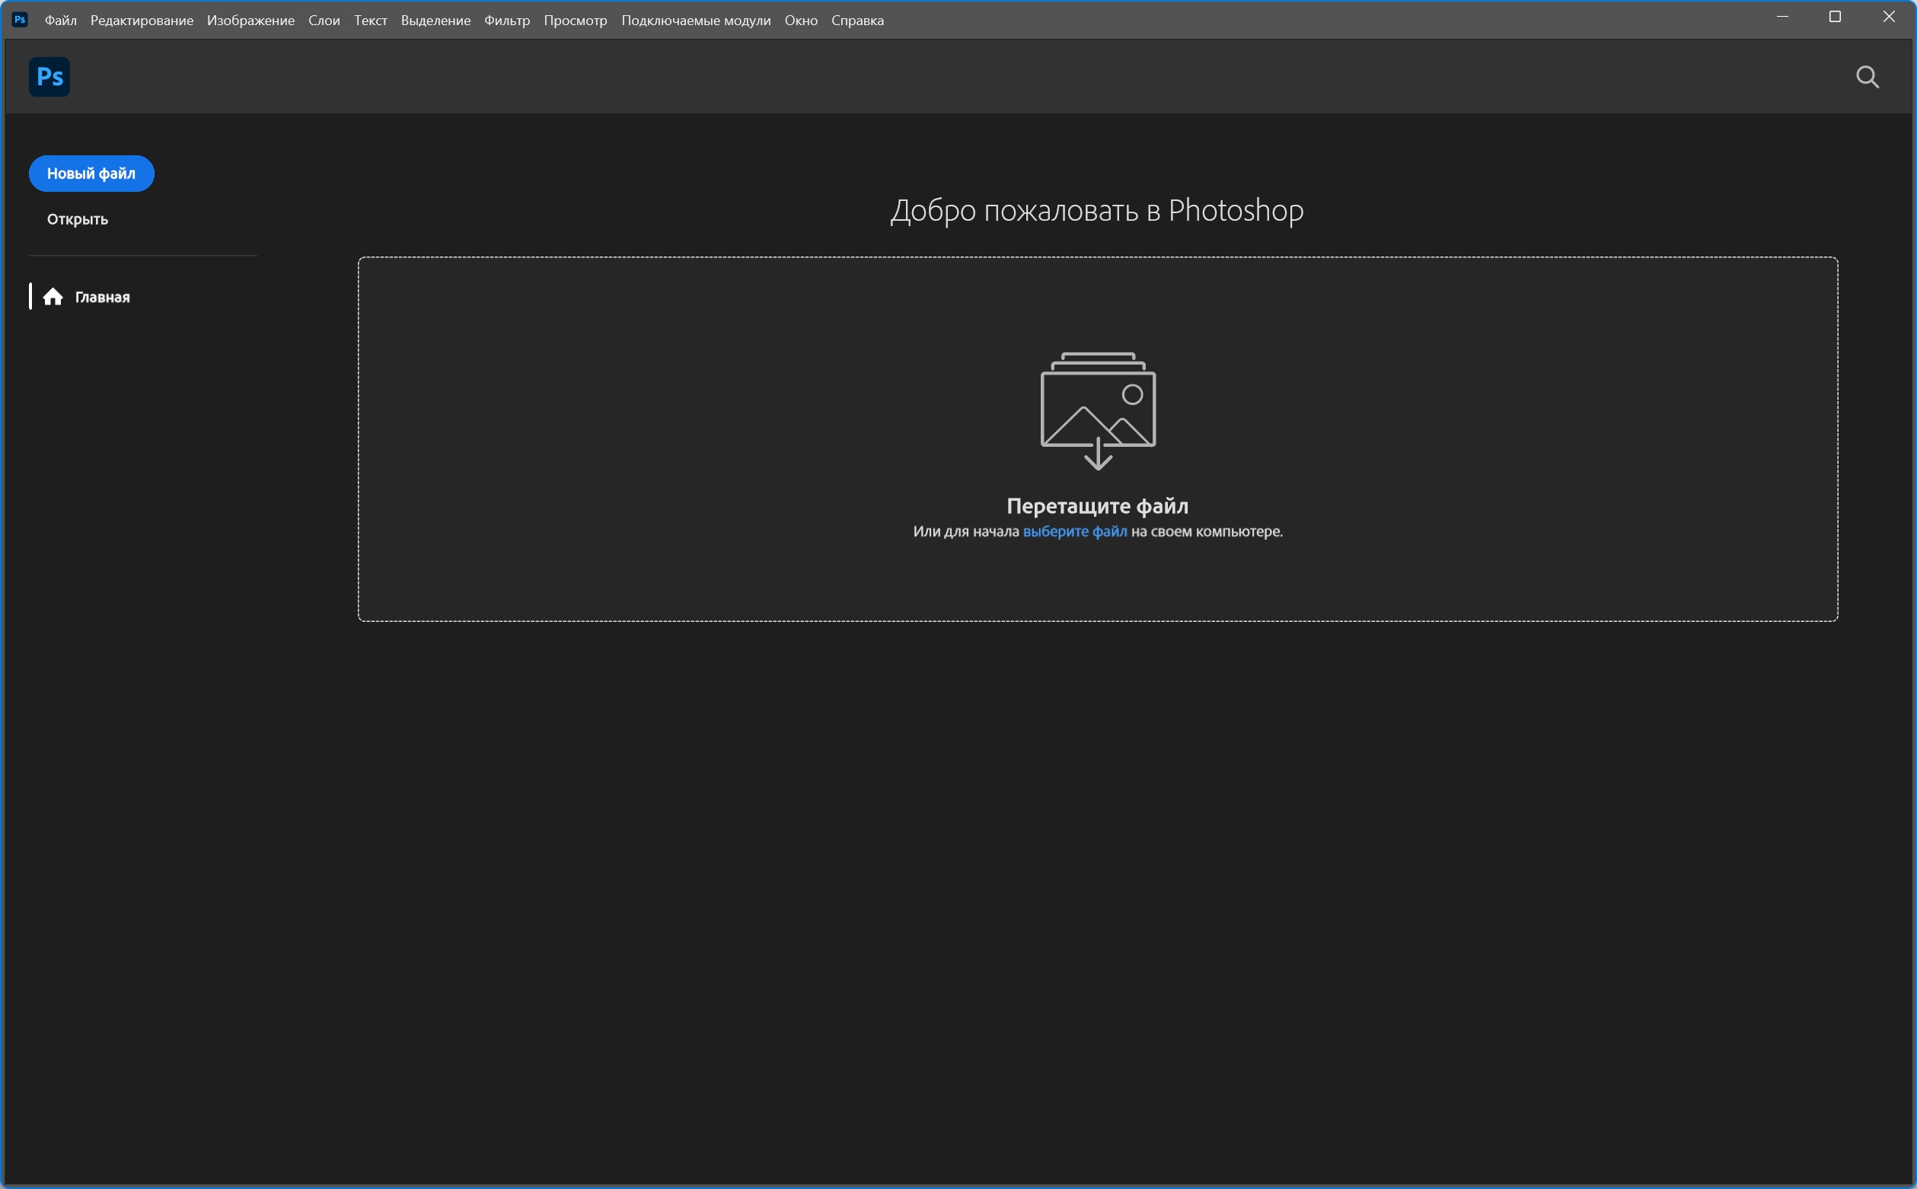Viewport: 1917px width, 1189px height.
Task: Click the Добро пожаловать в Photoshop title
Action: tap(1097, 211)
